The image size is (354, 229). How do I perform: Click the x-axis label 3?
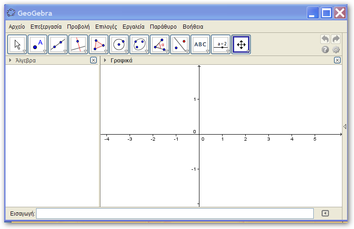(268, 139)
